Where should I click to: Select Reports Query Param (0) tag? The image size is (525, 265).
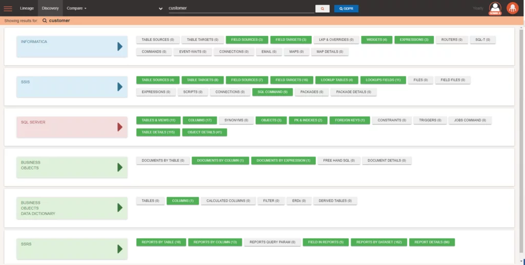272,242
